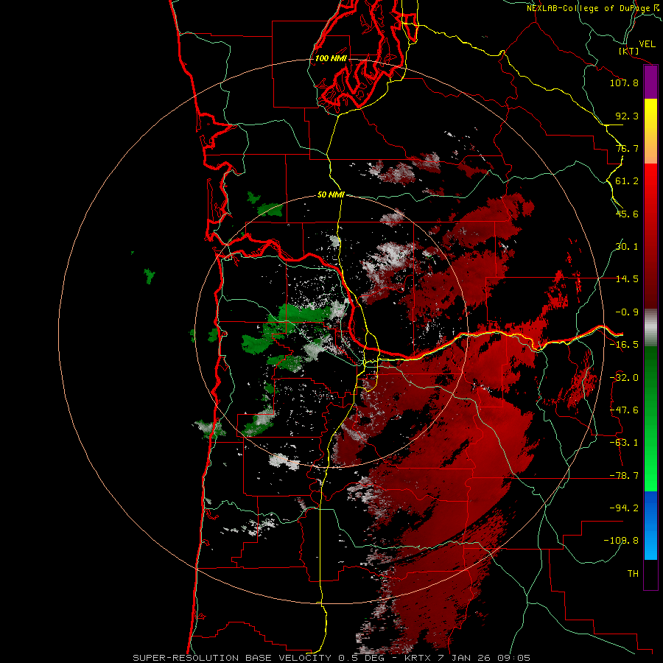663x663 pixels.
Task: Click the -63.1 value on the velocity scale
Action: [x=624, y=443]
